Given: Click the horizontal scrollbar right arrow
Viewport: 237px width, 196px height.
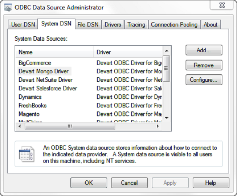Looking at the screenshot, I should [158, 126].
